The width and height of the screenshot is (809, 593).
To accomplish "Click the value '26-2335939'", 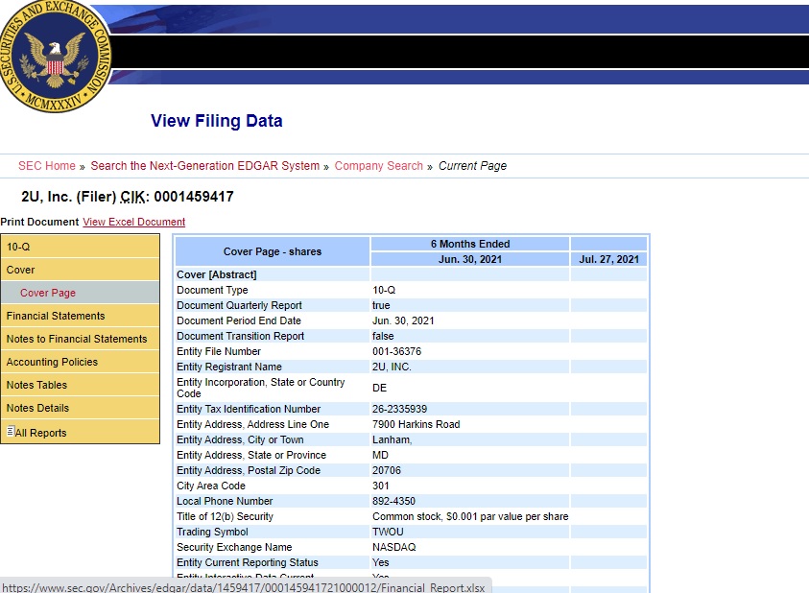I will (x=400, y=409).
